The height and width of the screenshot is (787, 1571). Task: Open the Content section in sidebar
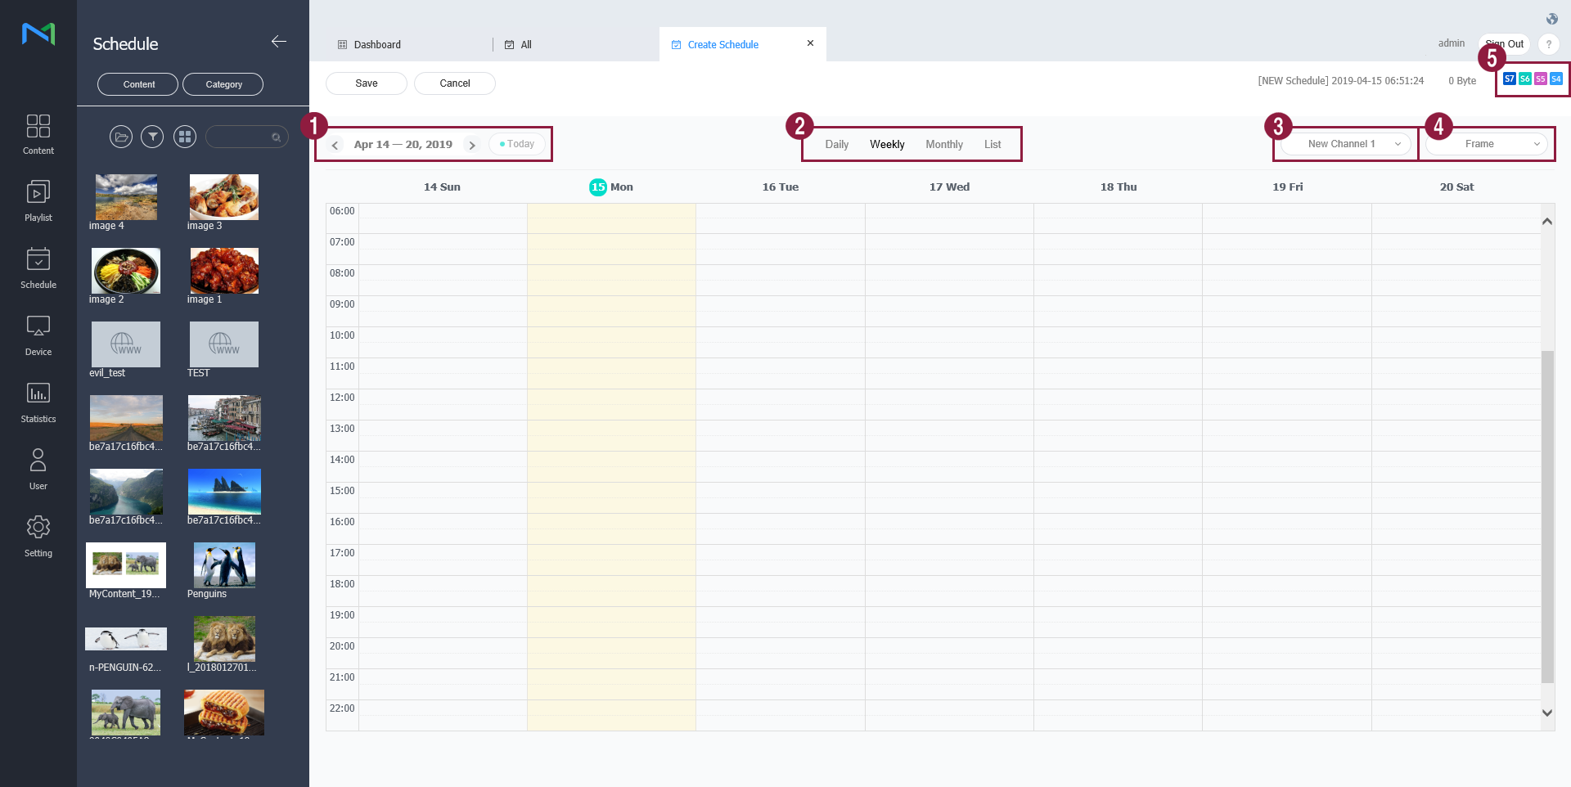[38, 133]
